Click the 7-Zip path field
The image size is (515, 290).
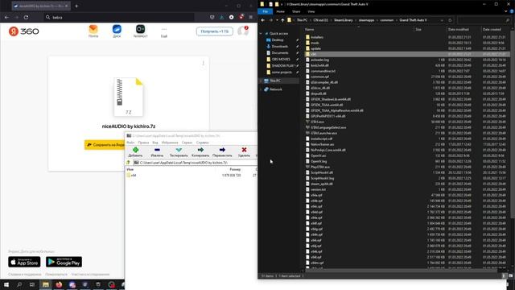(x=195, y=163)
